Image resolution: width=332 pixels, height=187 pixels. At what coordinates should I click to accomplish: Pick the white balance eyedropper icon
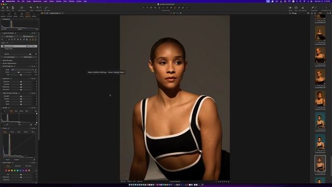click(x=36, y=70)
